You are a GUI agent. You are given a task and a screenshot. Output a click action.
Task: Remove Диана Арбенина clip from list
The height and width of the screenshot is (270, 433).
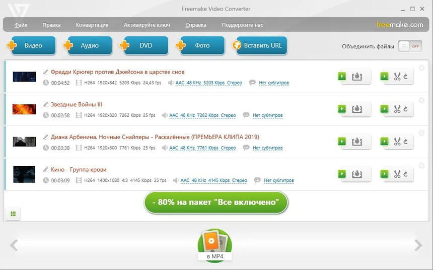421,133
